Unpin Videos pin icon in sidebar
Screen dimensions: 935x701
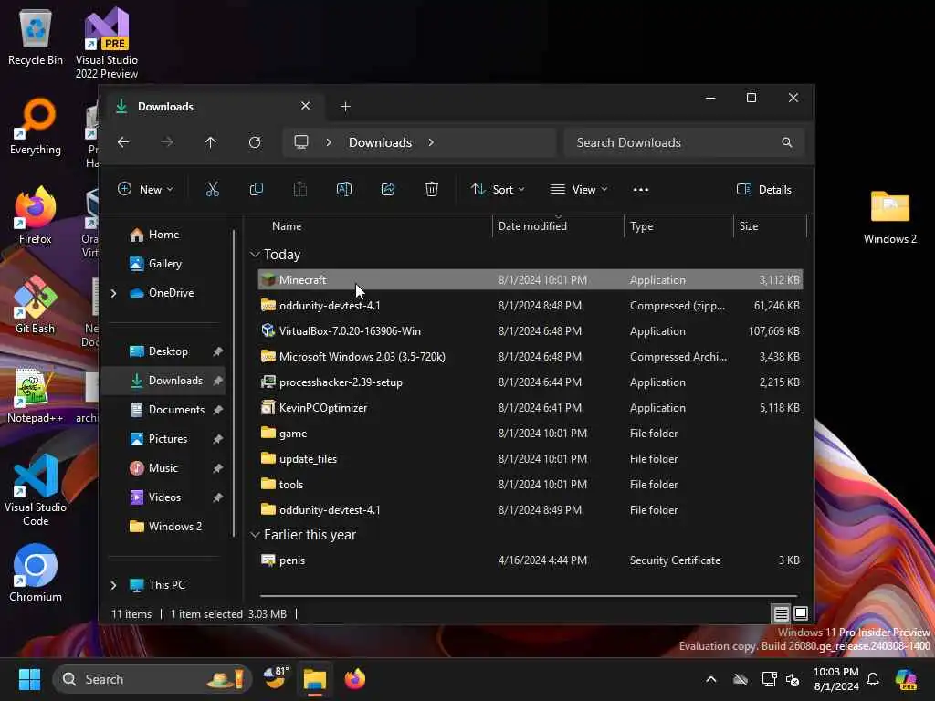217,497
